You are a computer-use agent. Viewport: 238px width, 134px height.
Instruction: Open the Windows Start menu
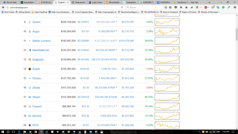tap(3, 132)
